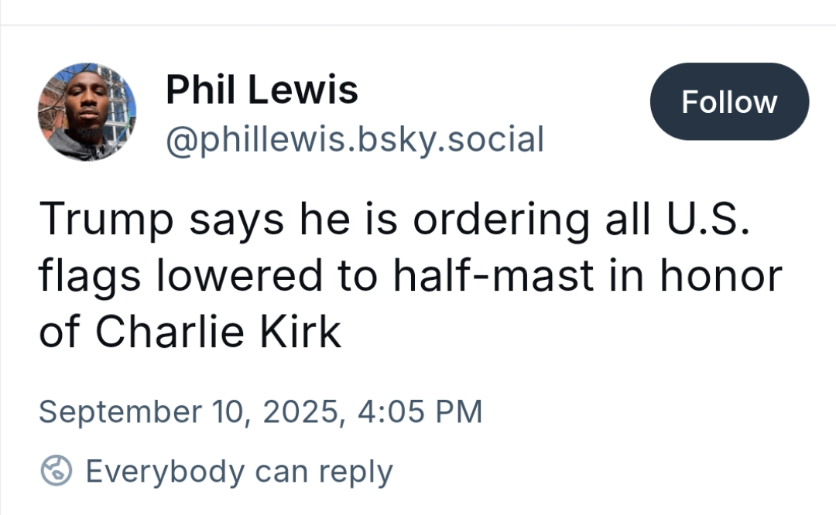Click the word "lowered" in the post
Viewport: 836px width, 515px height.
(239, 275)
